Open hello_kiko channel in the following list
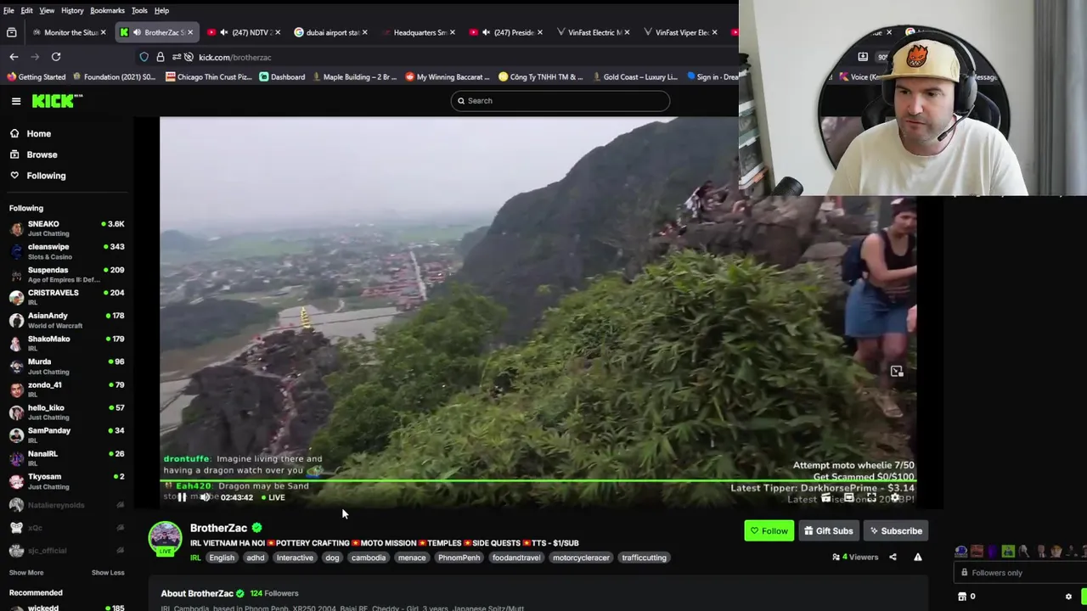1087x611 pixels. pyautogui.click(x=66, y=412)
